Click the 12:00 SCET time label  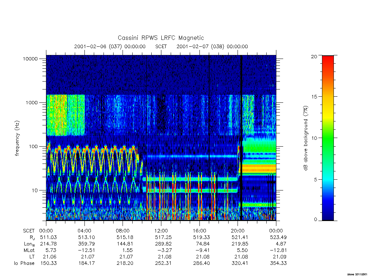[161, 231]
